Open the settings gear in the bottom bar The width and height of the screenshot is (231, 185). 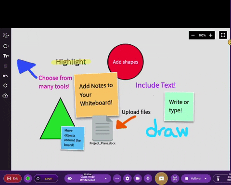pyautogui.click(x=128, y=178)
